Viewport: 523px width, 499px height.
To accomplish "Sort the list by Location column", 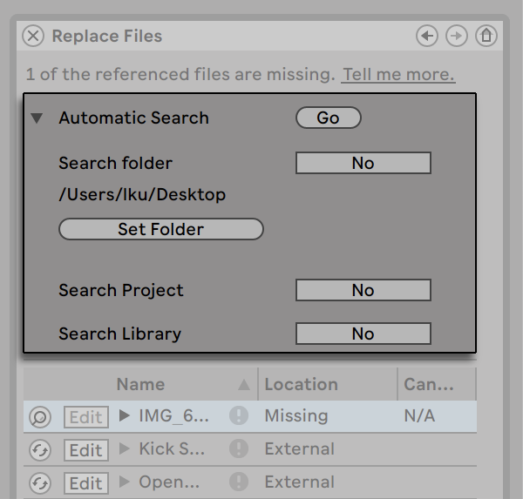I will pyautogui.click(x=301, y=384).
